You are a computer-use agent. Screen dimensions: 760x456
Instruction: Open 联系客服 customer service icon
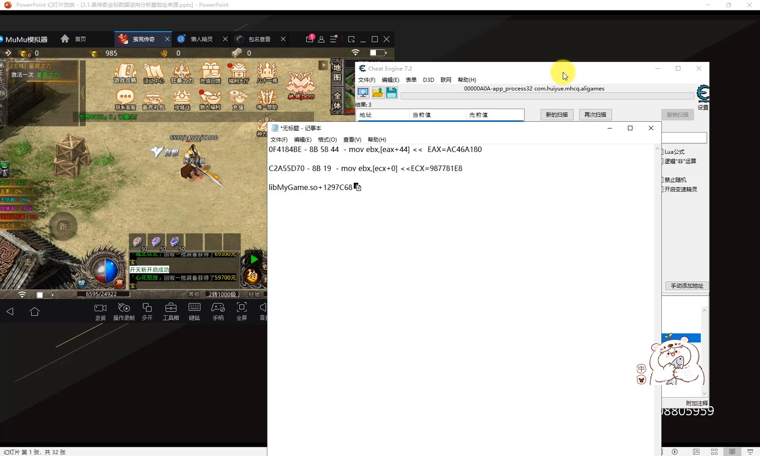(125, 100)
